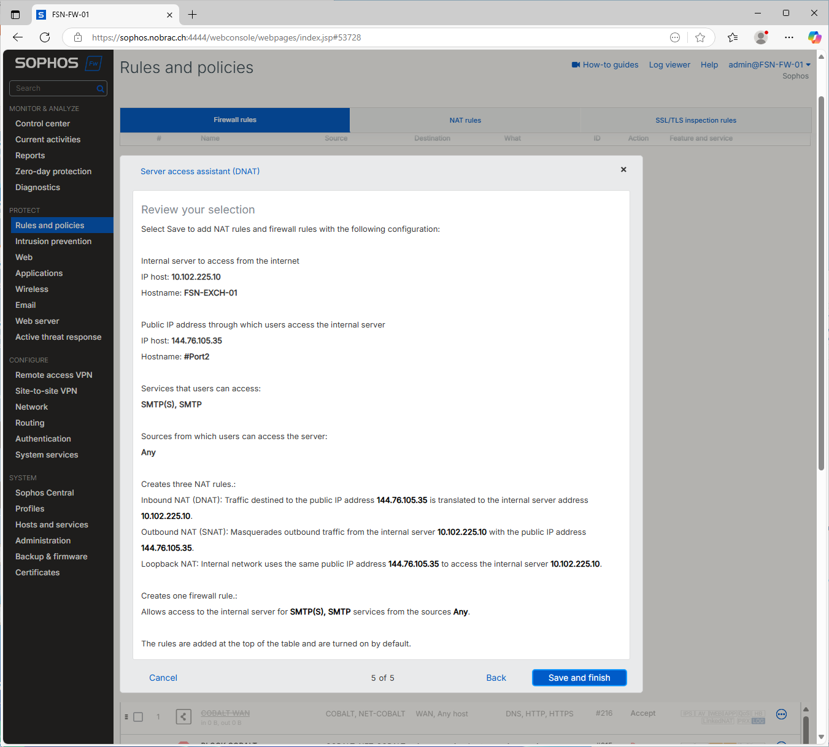Open Reports section
Viewport: 829px width, 747px height.
pos(30,155)
